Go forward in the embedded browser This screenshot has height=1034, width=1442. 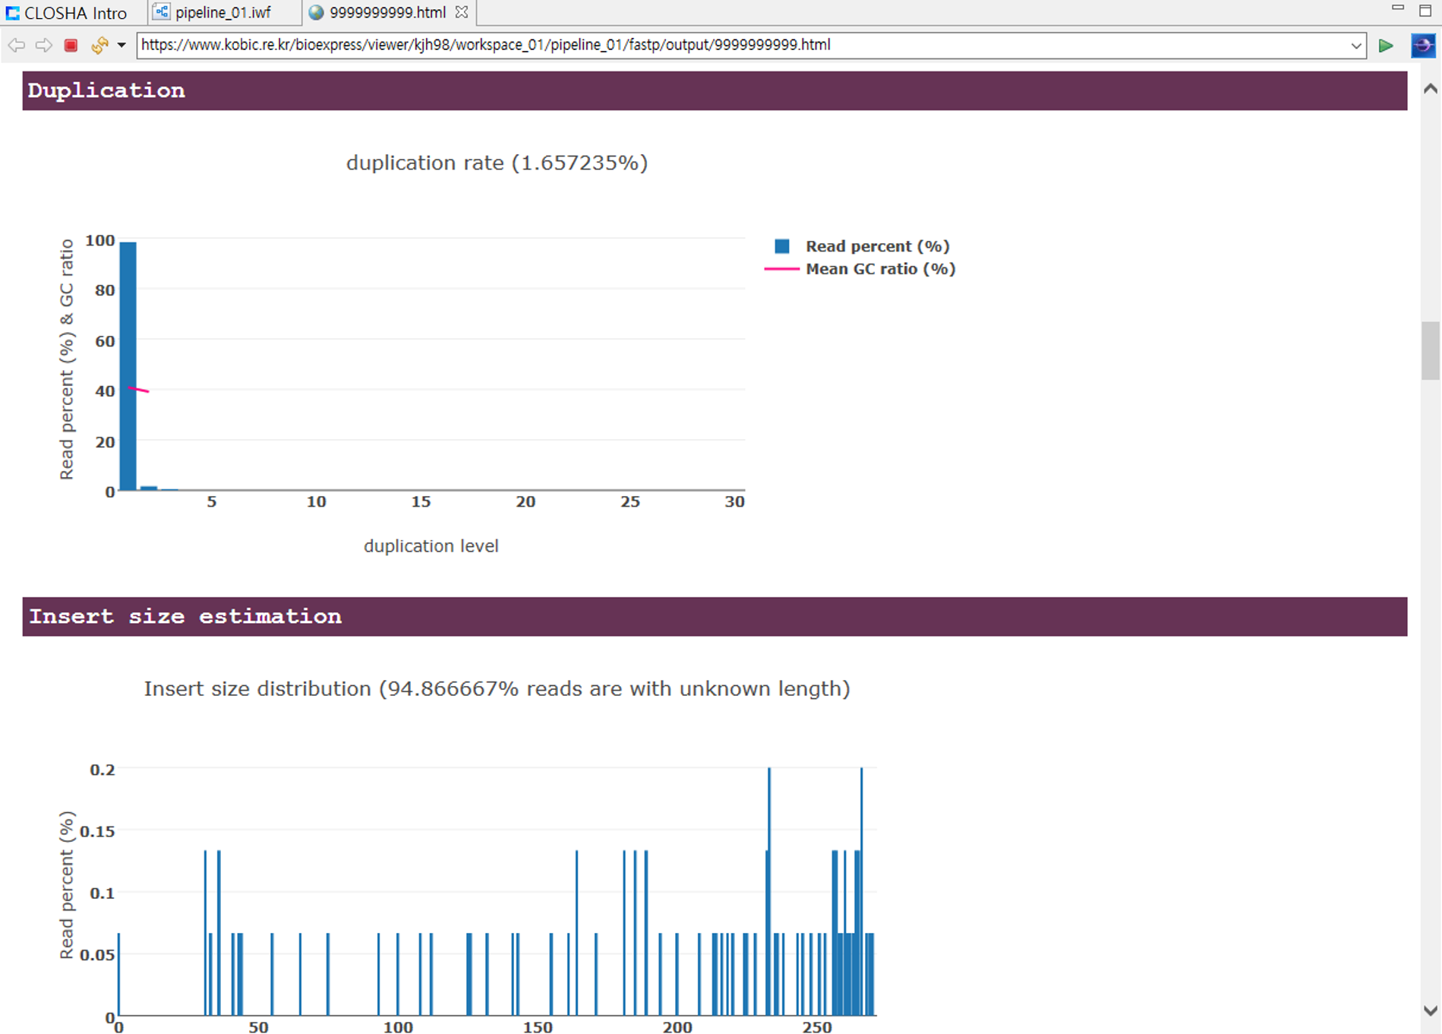coord(44,46)
